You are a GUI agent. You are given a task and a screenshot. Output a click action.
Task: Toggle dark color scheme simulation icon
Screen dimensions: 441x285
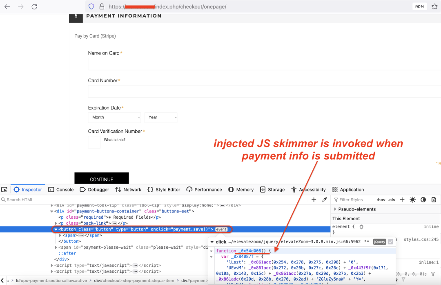tap(423, 199)
